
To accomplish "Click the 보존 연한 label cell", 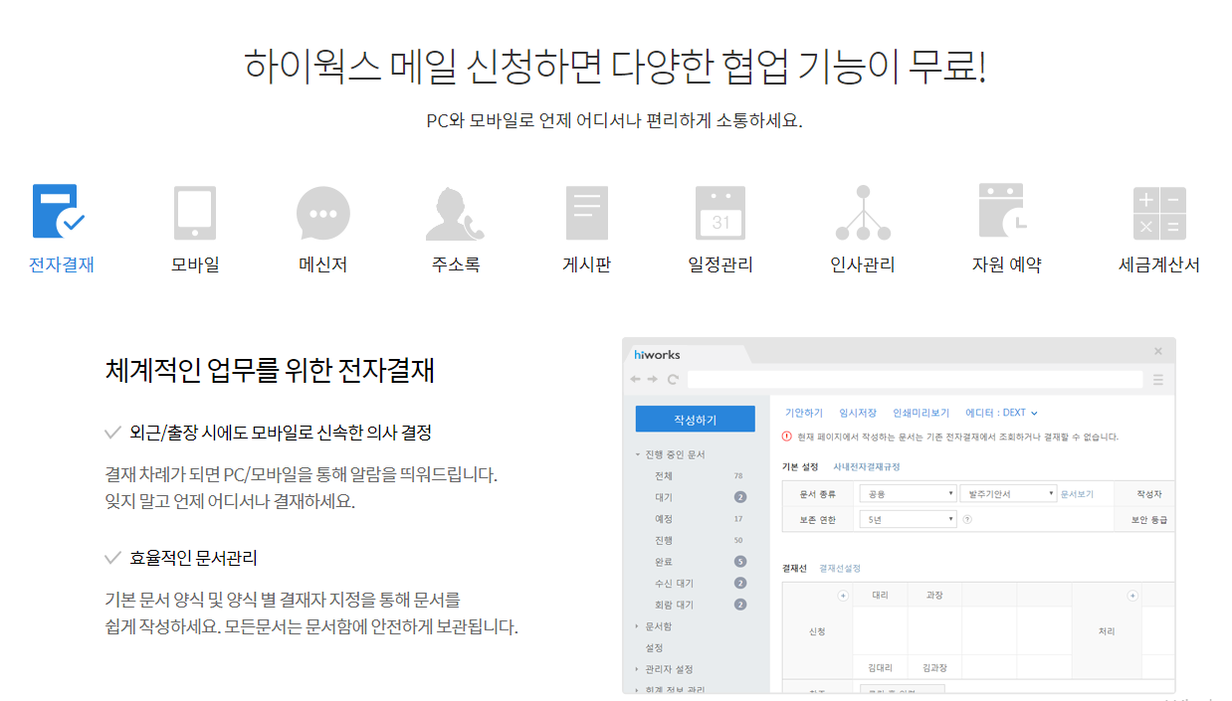I will [x=818, y=519].
